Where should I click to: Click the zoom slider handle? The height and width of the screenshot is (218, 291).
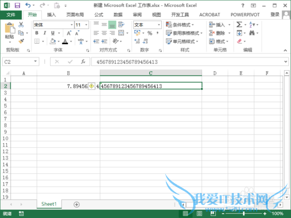(x=244, y=213)
